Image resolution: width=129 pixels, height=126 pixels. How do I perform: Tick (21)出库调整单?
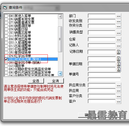coord(6,46)
